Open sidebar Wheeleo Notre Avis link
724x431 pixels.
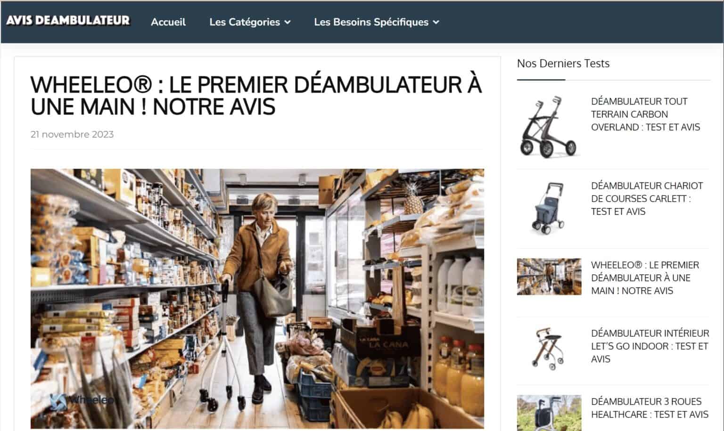point(645,278)
